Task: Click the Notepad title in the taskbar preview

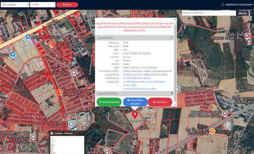Action: tap(63, 133)
